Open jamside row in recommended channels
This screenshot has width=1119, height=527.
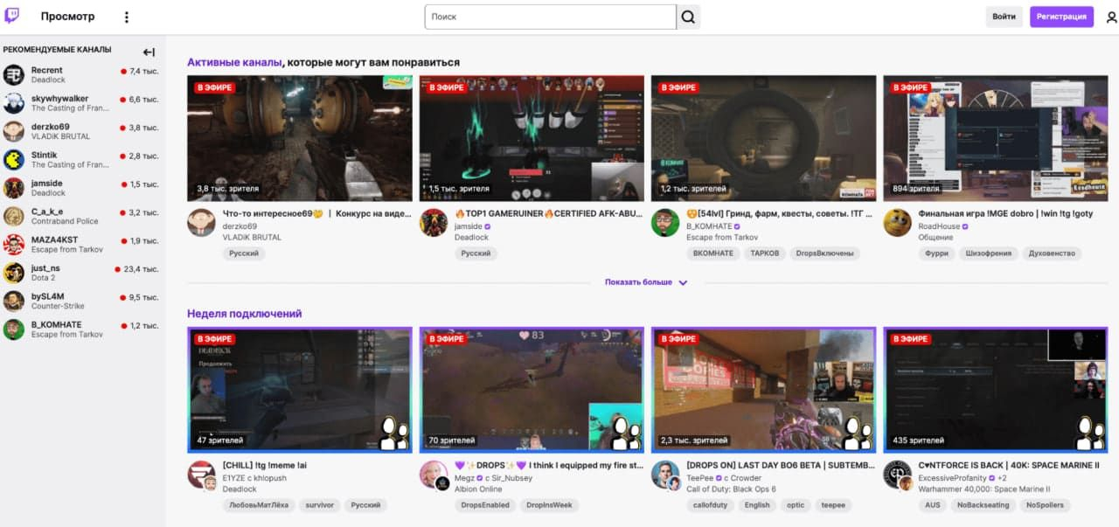click(81, 188)
